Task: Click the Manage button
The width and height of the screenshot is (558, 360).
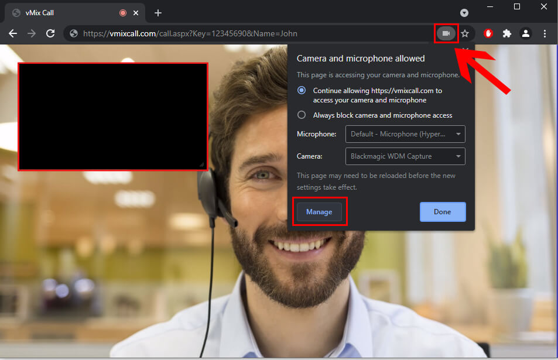Action: pyautogui.click(x=319, y=212)
